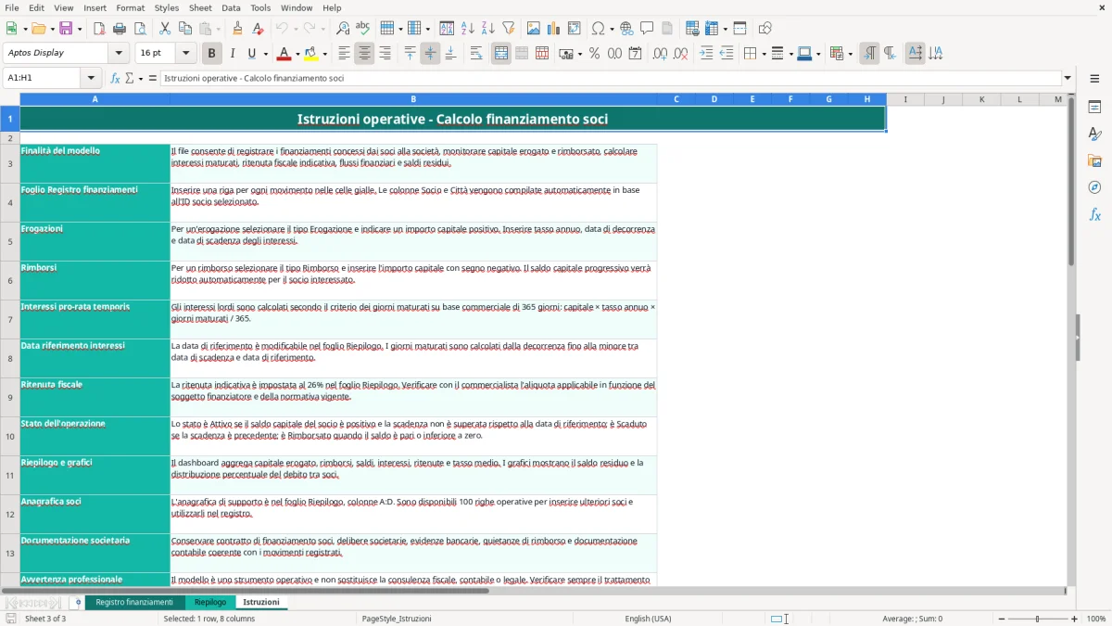Toggle Print Preview
This screenshot has height=626, width=1112.
[x=139, y=29]
